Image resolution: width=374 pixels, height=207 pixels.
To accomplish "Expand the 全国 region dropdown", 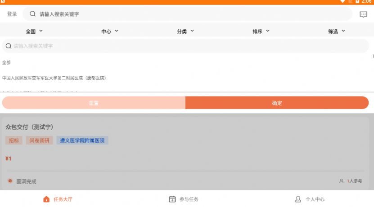I will coord(34,31).
